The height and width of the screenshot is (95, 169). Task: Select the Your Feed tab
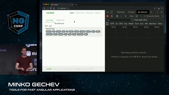[50, 20]
